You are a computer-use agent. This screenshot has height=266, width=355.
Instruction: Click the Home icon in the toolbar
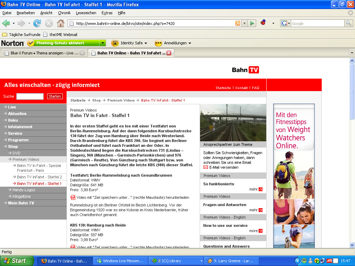pos(61,23)
